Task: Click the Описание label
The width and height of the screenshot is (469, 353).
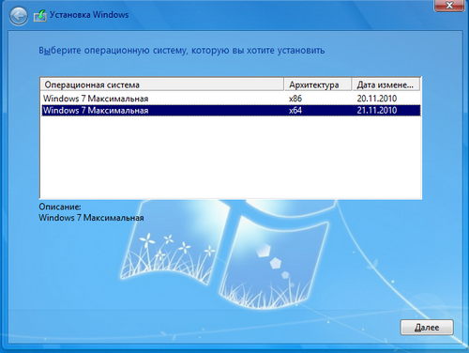Action: [60, 207]
